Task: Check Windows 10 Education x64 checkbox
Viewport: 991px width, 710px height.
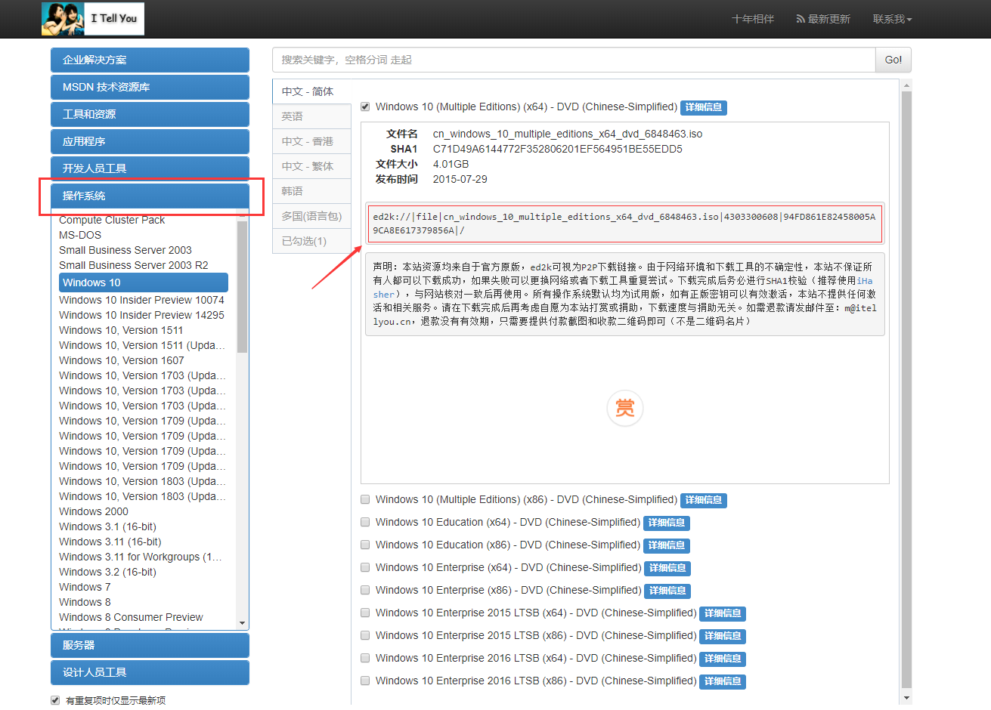Action: pyautogui.click(x=365, y=522)
